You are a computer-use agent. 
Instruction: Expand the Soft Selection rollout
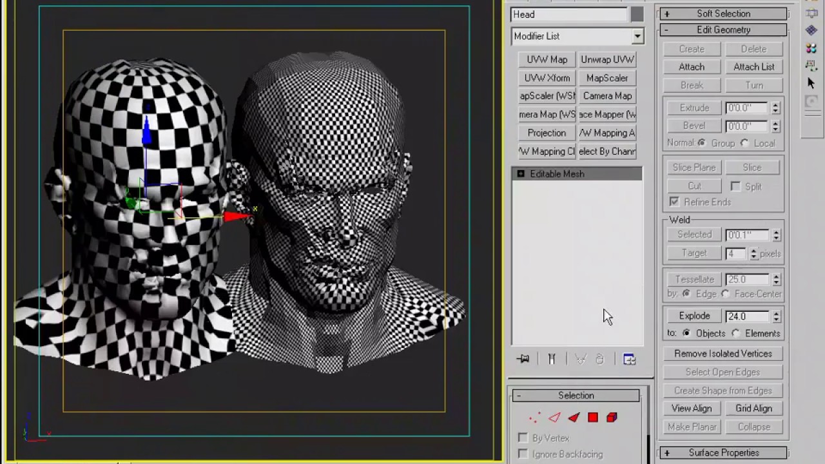[x=723, y=14]
